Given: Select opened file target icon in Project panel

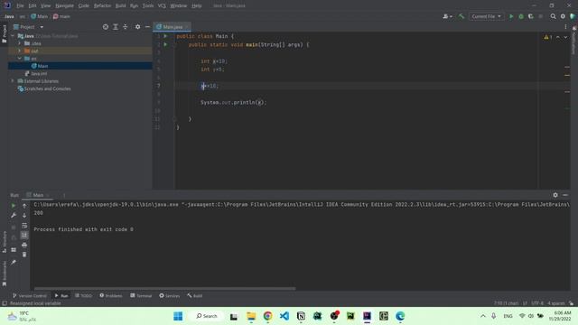Looking at the screenshot, I should pos(106,27).
